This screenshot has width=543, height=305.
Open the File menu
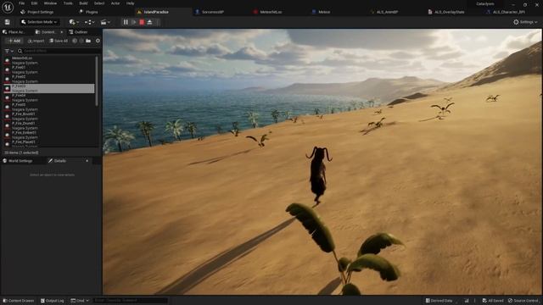pos(21,3)
